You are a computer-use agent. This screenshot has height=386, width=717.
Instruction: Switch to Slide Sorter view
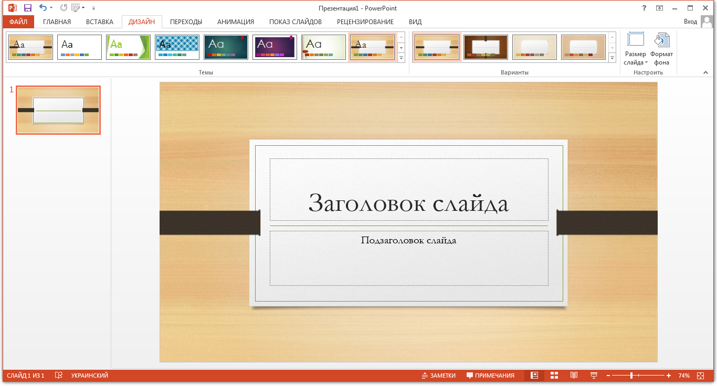(x=554, y=375)
